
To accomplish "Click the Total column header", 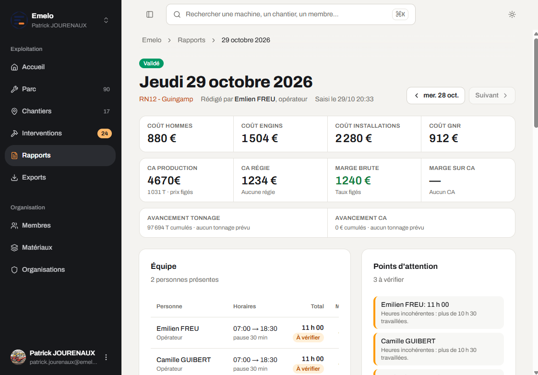I will coord(317,306).
